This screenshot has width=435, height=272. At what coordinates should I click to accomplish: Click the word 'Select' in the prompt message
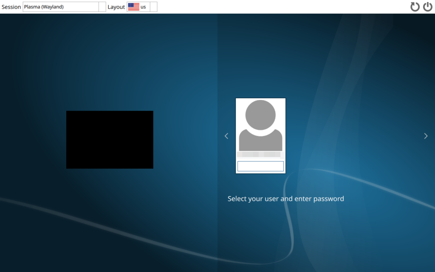tap(237, 198)
